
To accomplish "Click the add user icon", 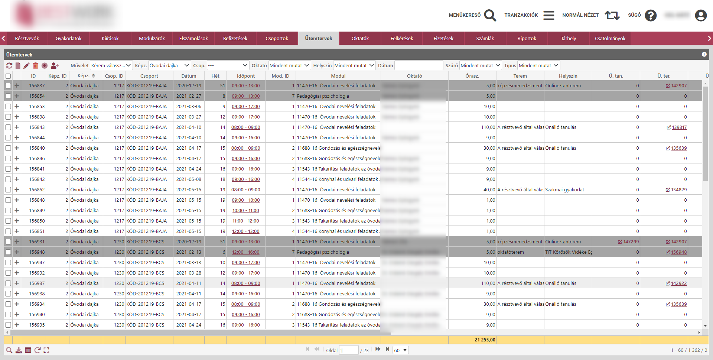I will [x=55, y=66].
